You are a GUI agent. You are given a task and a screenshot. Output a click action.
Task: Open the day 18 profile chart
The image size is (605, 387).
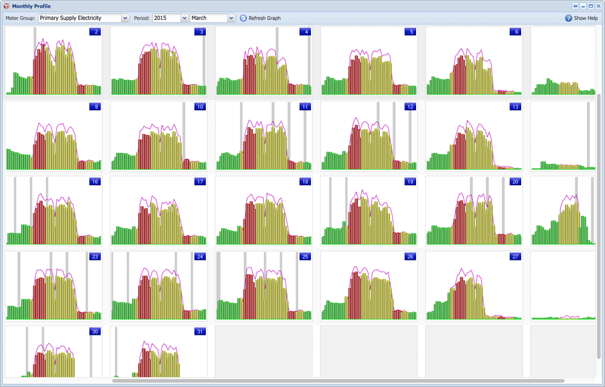pos(264,212)
